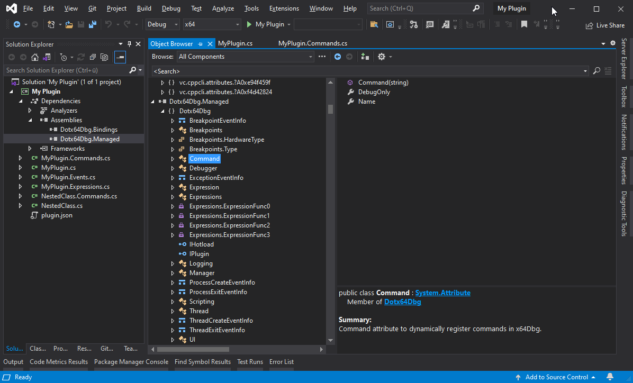
Task: Click the Open File folder icon
Action: point(69,25)
